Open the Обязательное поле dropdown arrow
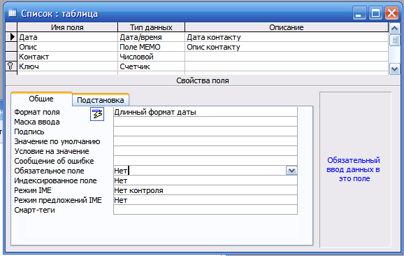This screenshot has height=256, width=404. (291, 171)
